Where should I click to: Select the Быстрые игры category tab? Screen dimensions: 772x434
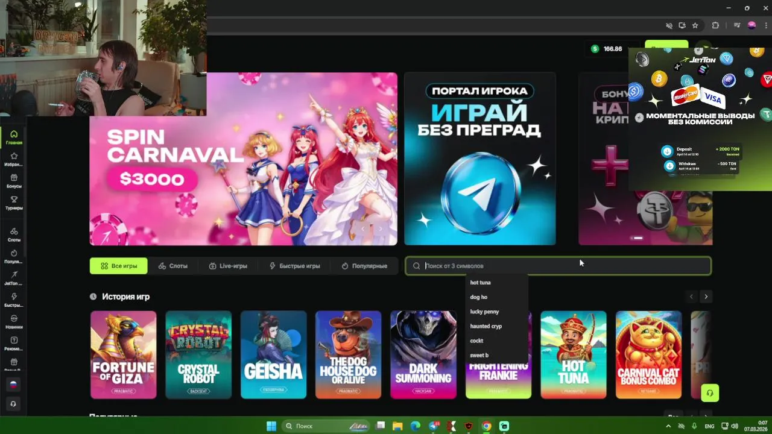(x=295, y=266)
